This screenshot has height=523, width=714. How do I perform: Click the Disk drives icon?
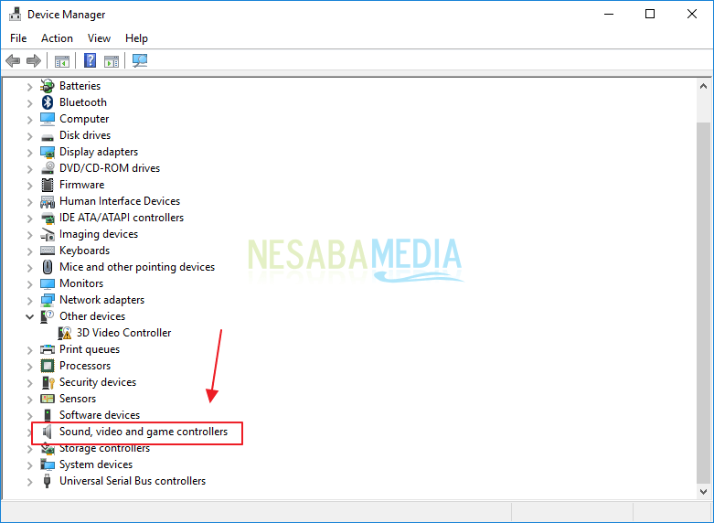(x=48, y=136)
